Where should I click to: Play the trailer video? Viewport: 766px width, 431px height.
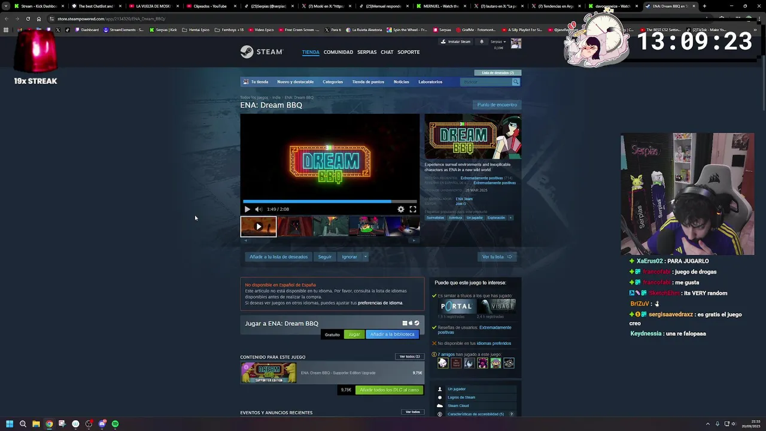(247, 209)
